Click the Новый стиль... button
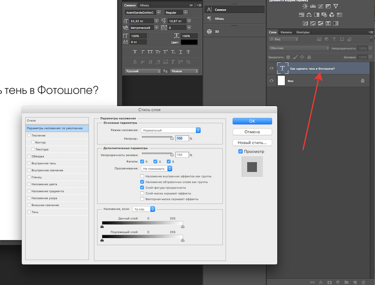 (x=252, y=142)
